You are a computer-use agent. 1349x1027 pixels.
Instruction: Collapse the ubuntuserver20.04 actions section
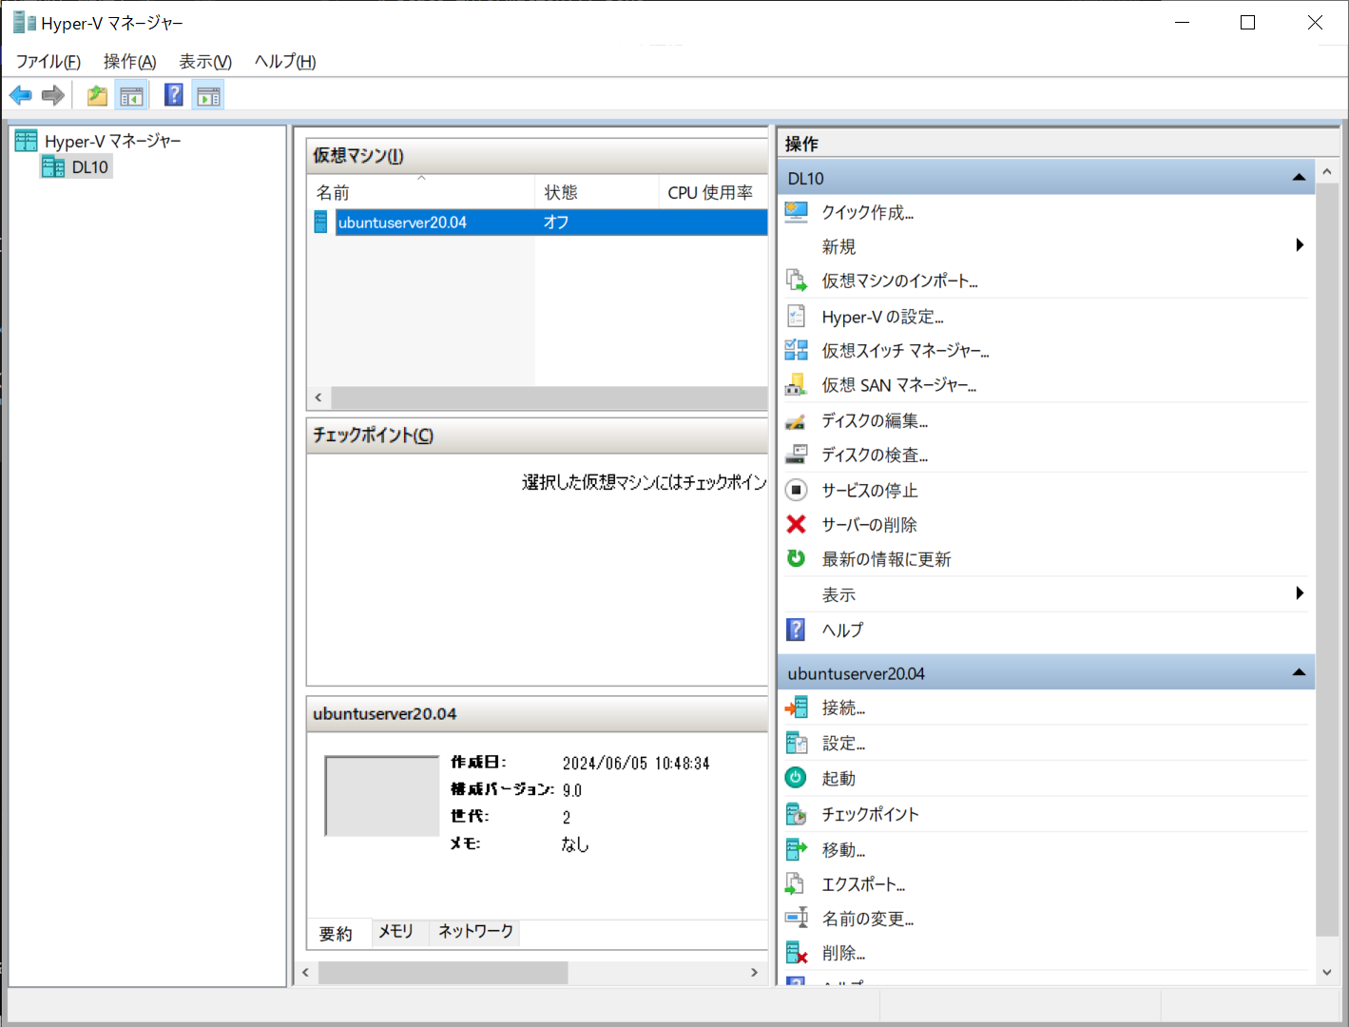(x=1299, y=672)
